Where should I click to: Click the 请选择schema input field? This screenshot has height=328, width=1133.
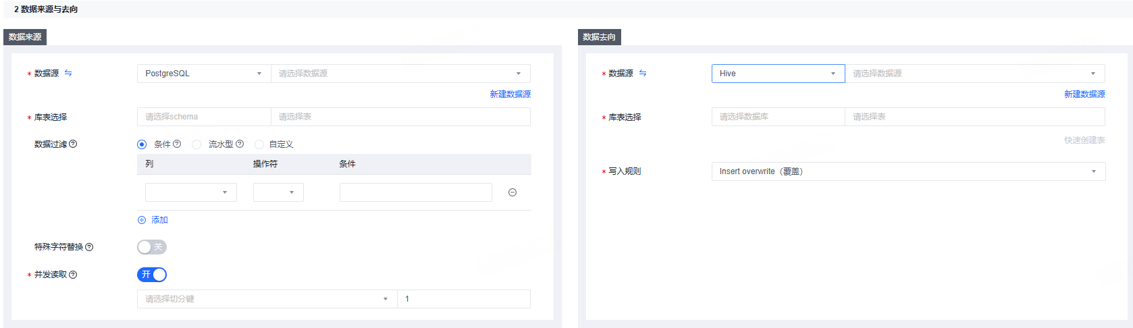tap(204, 117)
